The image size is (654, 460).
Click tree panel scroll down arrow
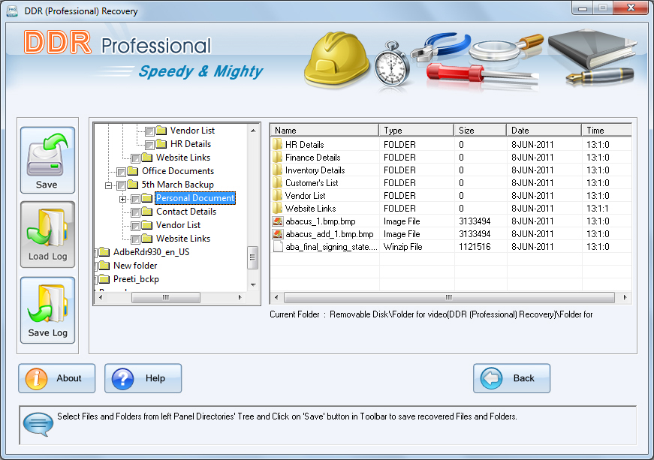[x=253, y=285]
